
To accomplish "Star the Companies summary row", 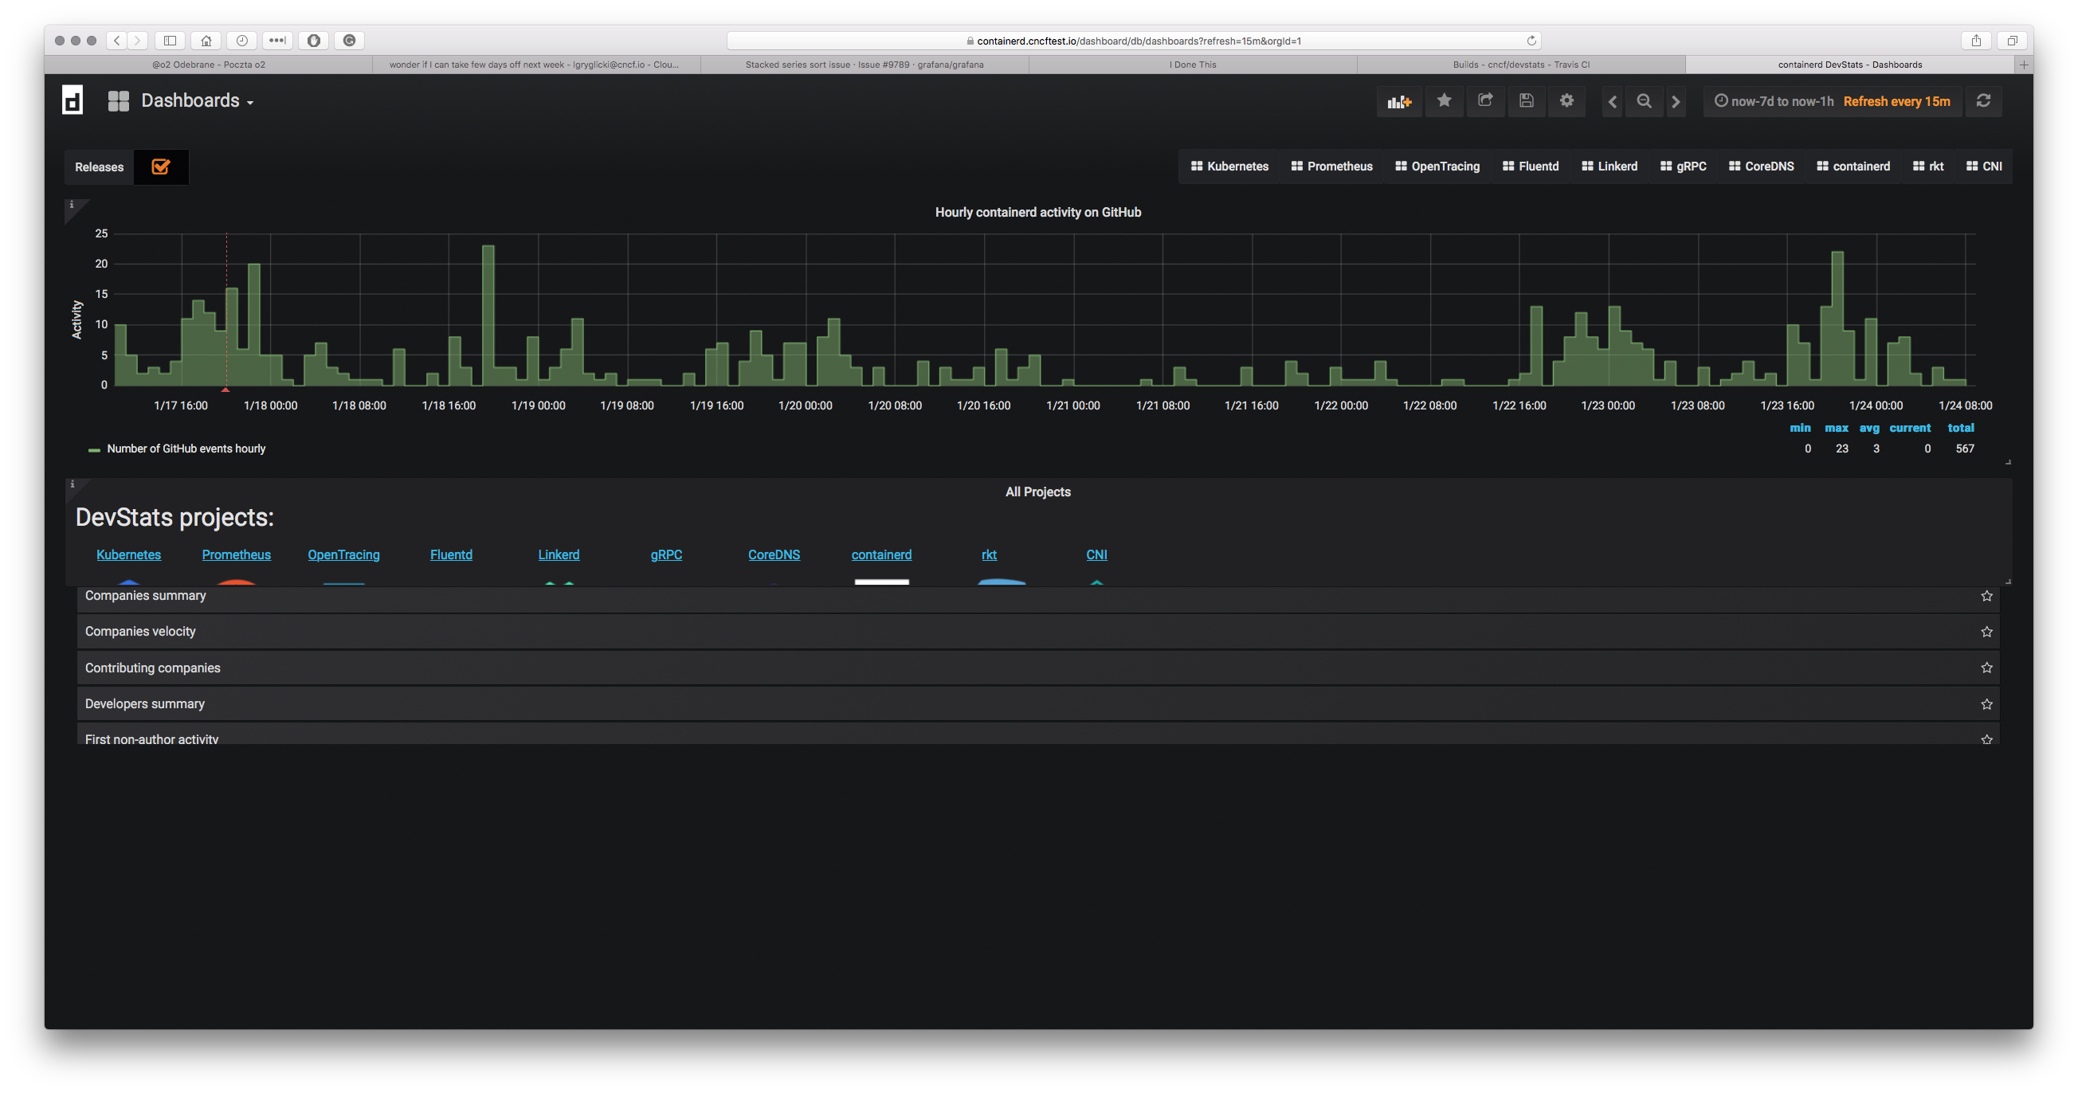I will point(1987,595).
